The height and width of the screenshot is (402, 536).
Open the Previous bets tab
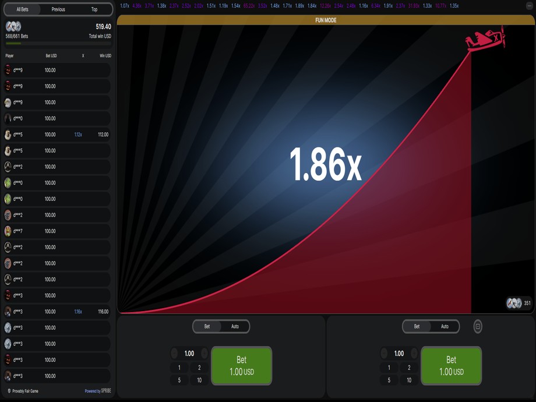pyautogui.click(x=58, y=9)
